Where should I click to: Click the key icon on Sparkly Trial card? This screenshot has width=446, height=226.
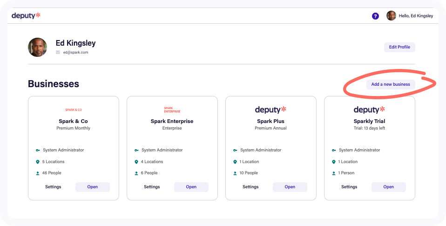pos(334,151)
